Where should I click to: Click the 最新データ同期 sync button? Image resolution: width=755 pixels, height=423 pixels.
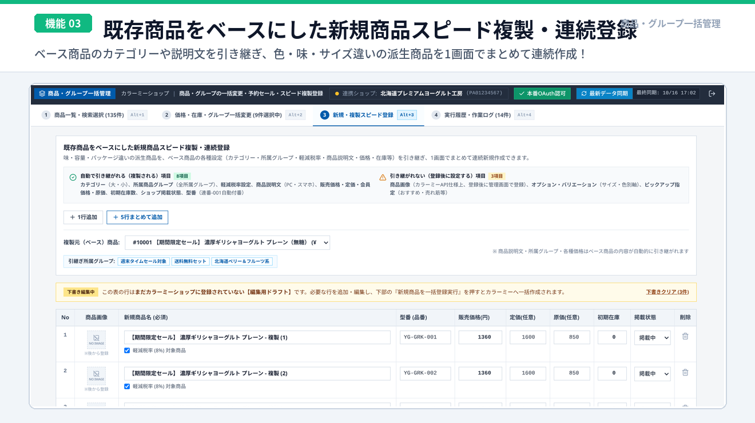pos(604,93)
